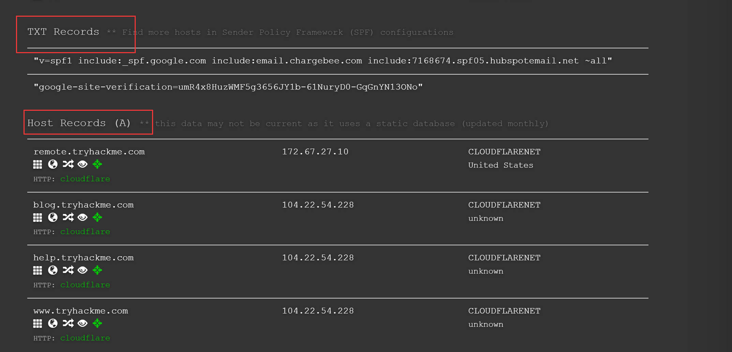Click the SPF v=spf1 TXT record text
This screenshot has height=352, width=732.
coord(323,61)
